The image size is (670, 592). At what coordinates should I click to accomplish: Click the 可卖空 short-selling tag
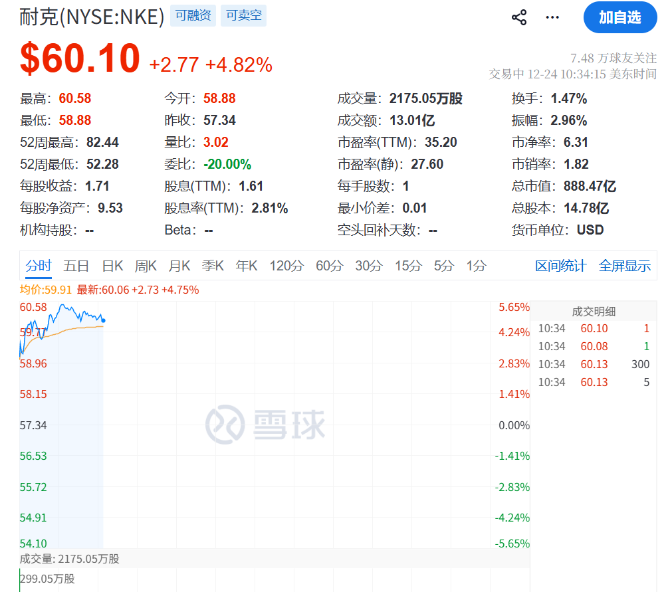(243, 15)
